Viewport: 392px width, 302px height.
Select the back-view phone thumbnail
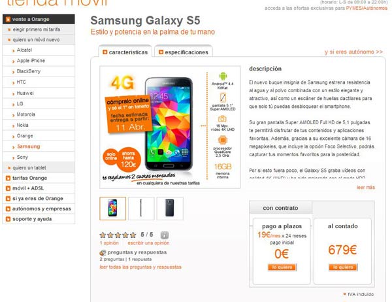[170, 209]
